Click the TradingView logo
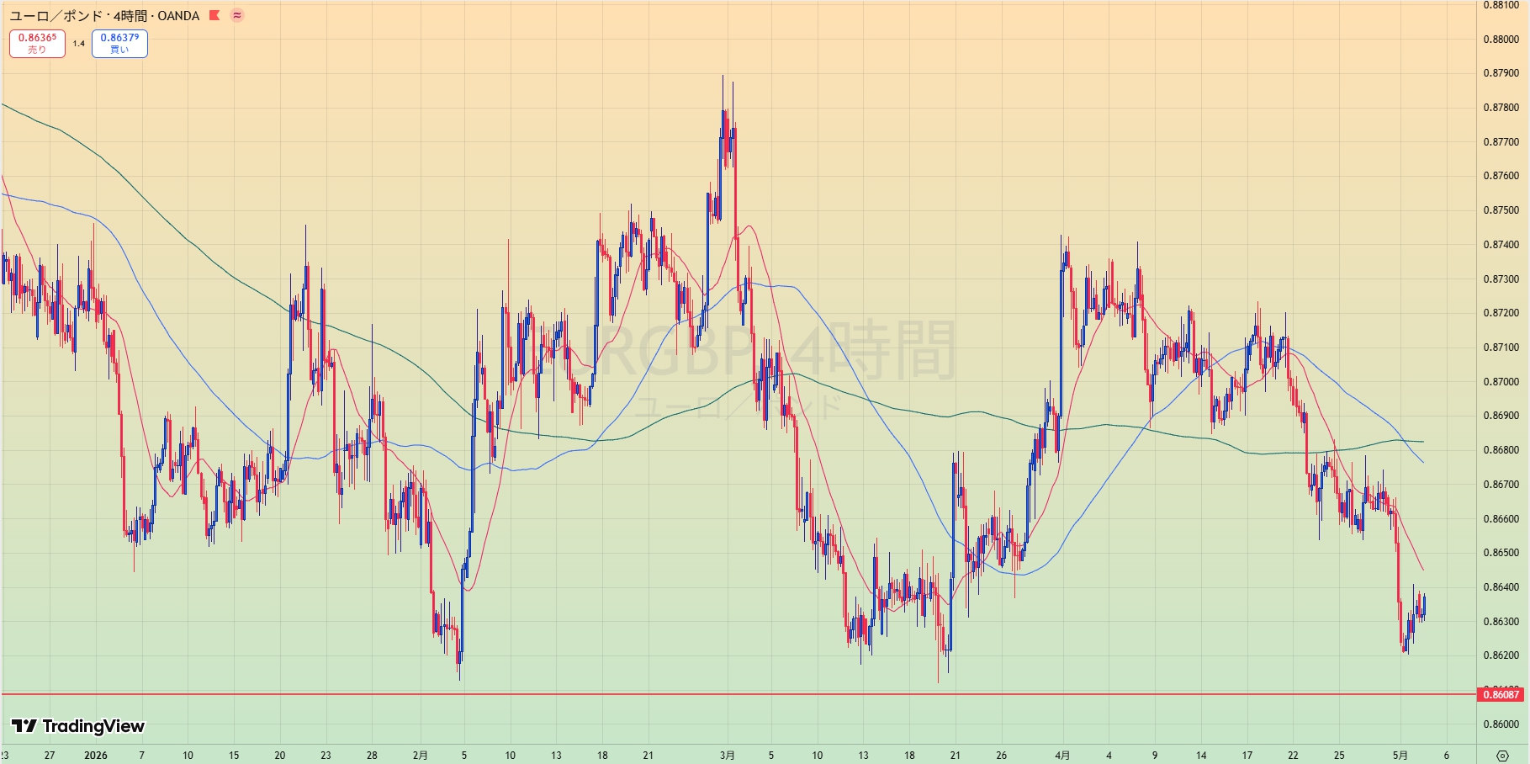Screen dimensions: 1530x764 [x=77, y=726]
